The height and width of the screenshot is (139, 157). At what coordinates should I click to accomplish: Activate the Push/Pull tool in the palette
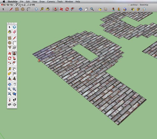14,53
